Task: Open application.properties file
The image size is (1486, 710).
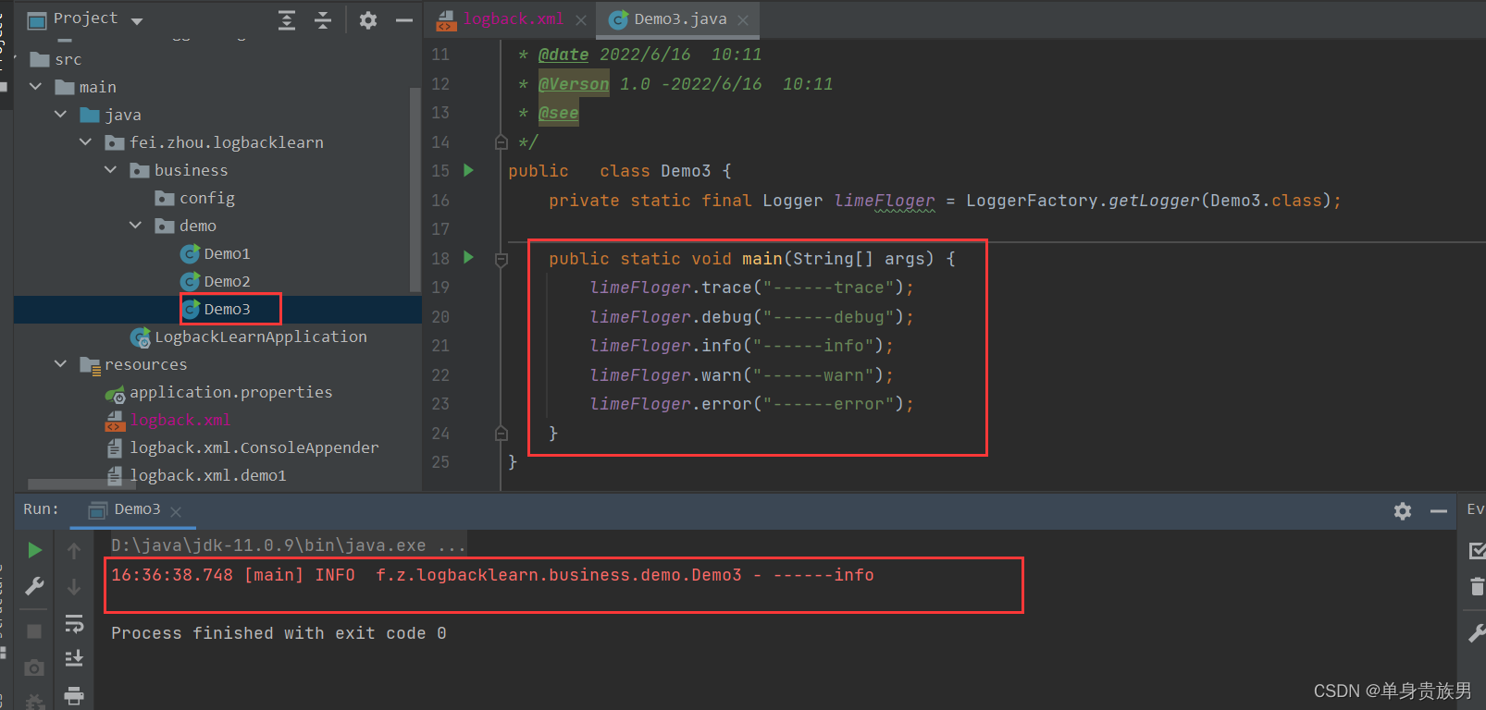Action: [x=230, y=392]
